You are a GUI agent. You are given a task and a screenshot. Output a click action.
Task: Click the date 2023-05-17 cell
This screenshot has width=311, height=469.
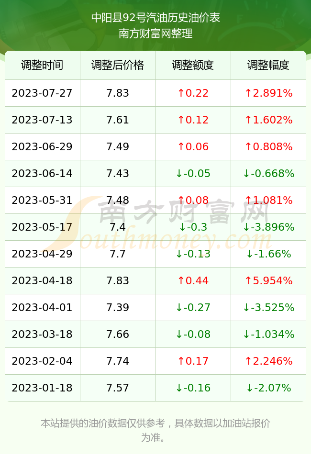pyautogui.click(x=42, y=227)
